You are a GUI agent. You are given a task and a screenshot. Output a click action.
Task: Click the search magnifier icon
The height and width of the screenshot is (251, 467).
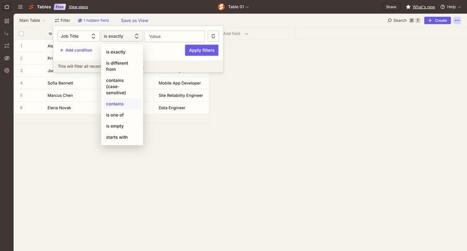(x=390, y=21)
